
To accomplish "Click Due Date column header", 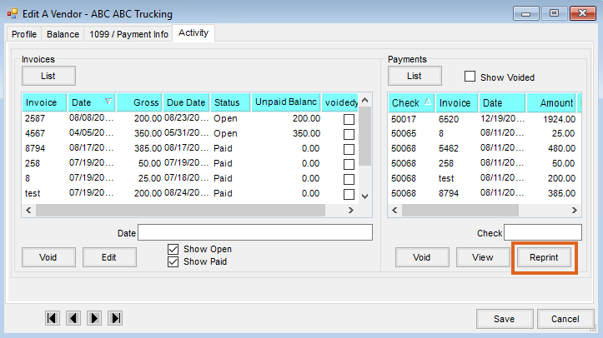I will 186,102.
